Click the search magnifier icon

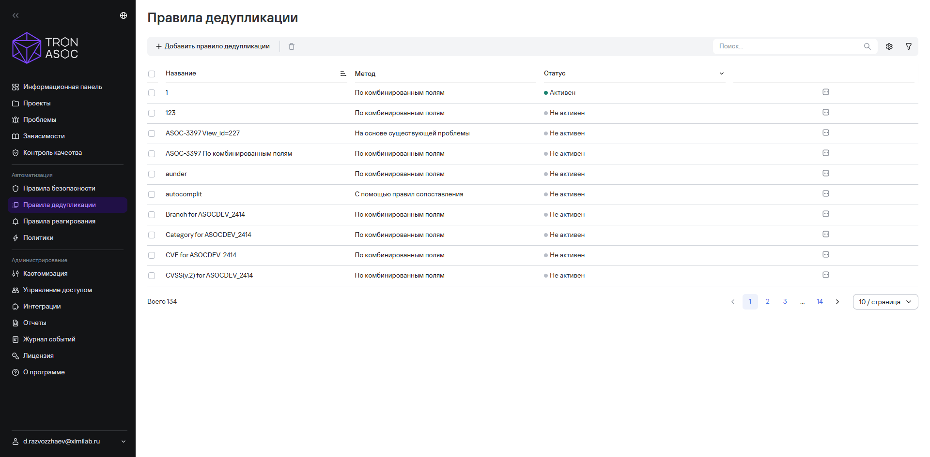click(867, 46)
